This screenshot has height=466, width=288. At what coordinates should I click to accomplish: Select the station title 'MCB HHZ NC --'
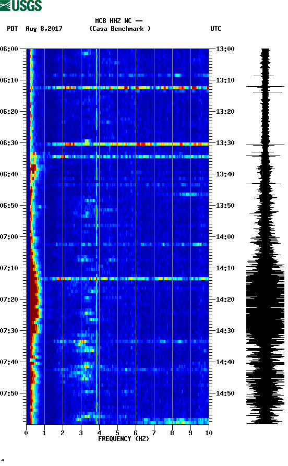pos(119,21)
